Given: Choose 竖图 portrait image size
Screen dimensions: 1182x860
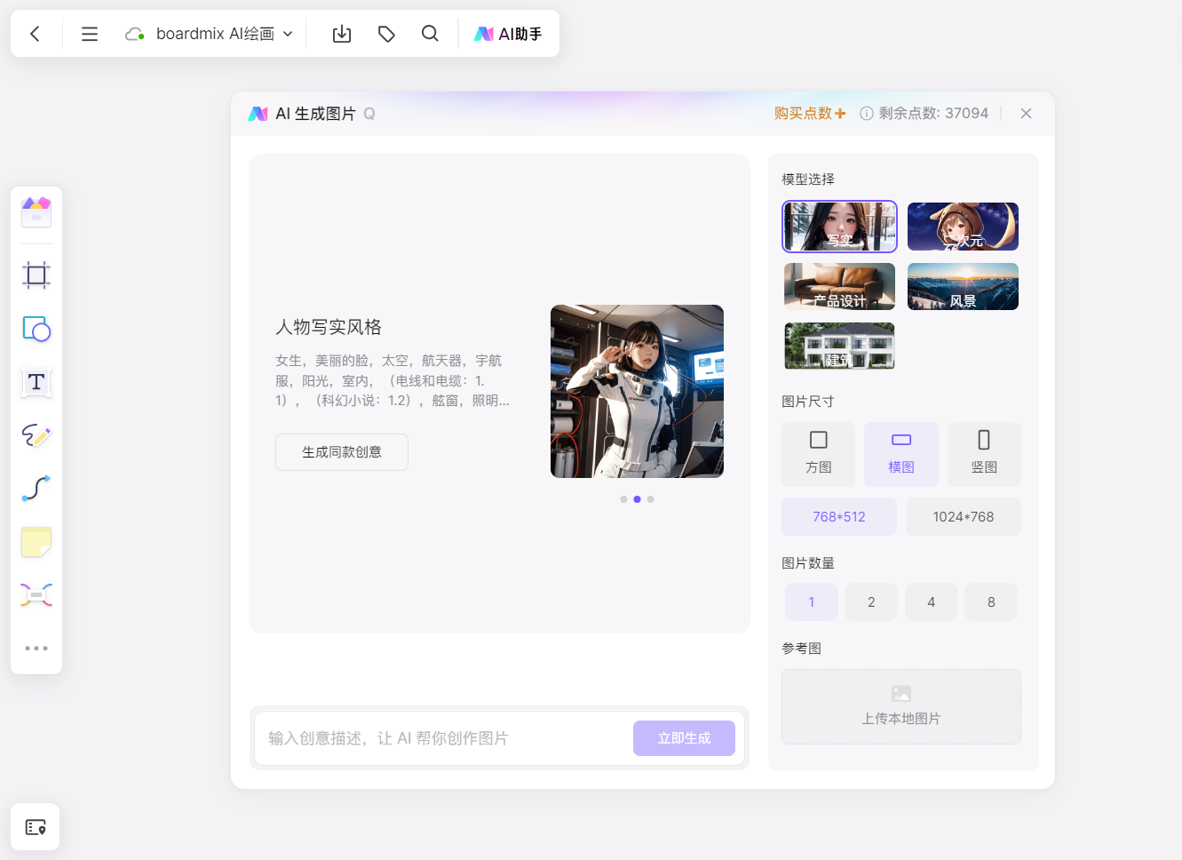Looking at the screenshot, I should pos(984,454).
